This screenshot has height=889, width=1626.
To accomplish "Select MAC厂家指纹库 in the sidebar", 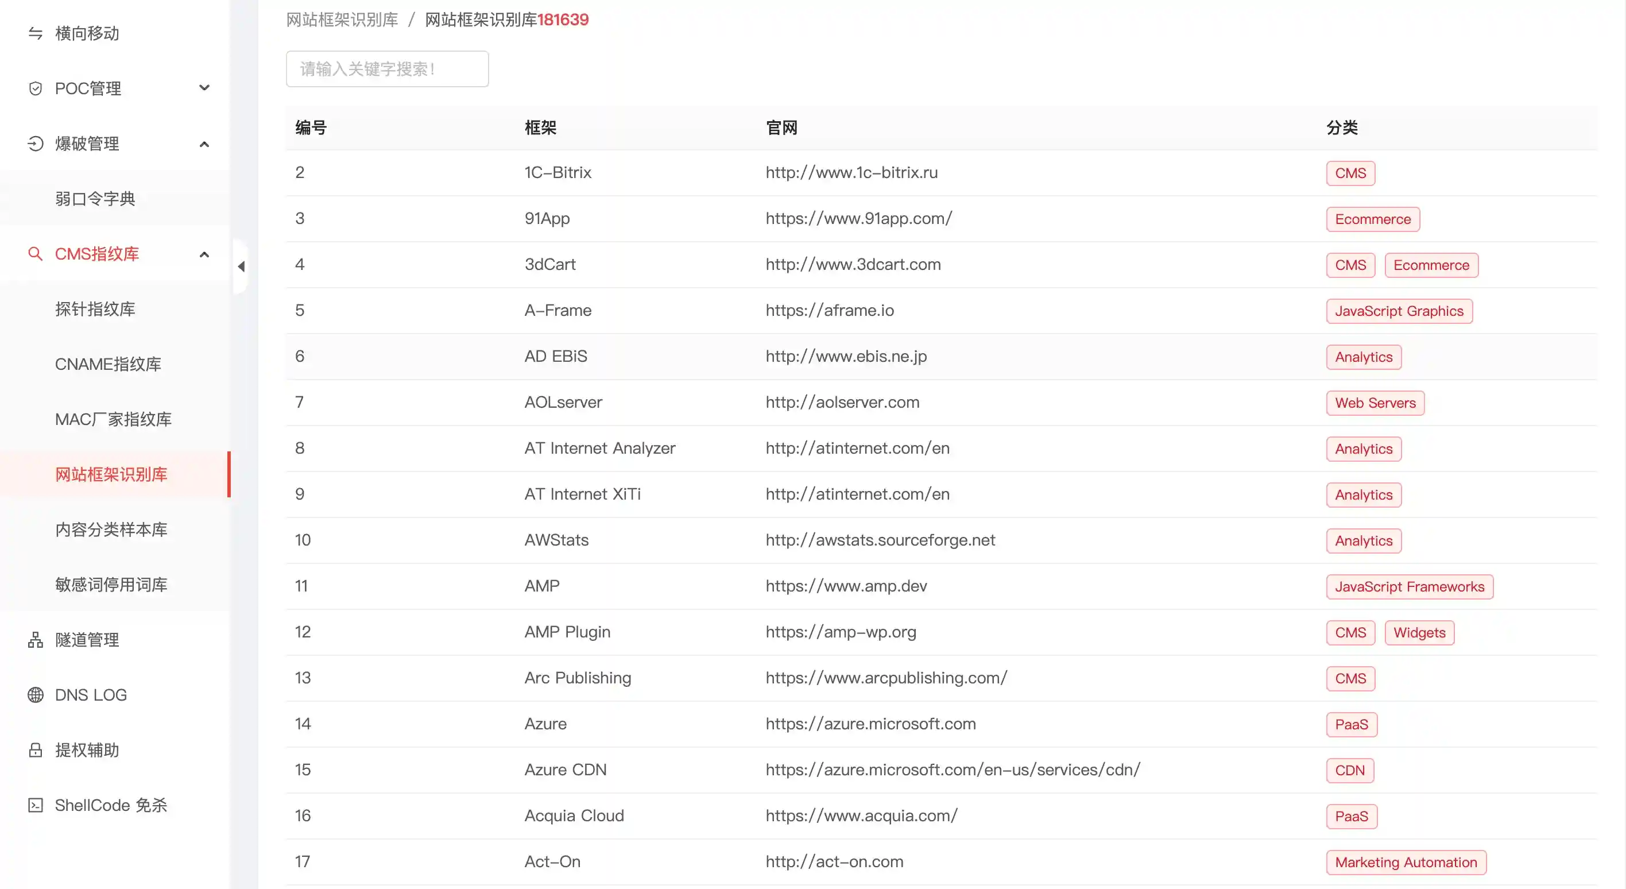I will 113,419.
